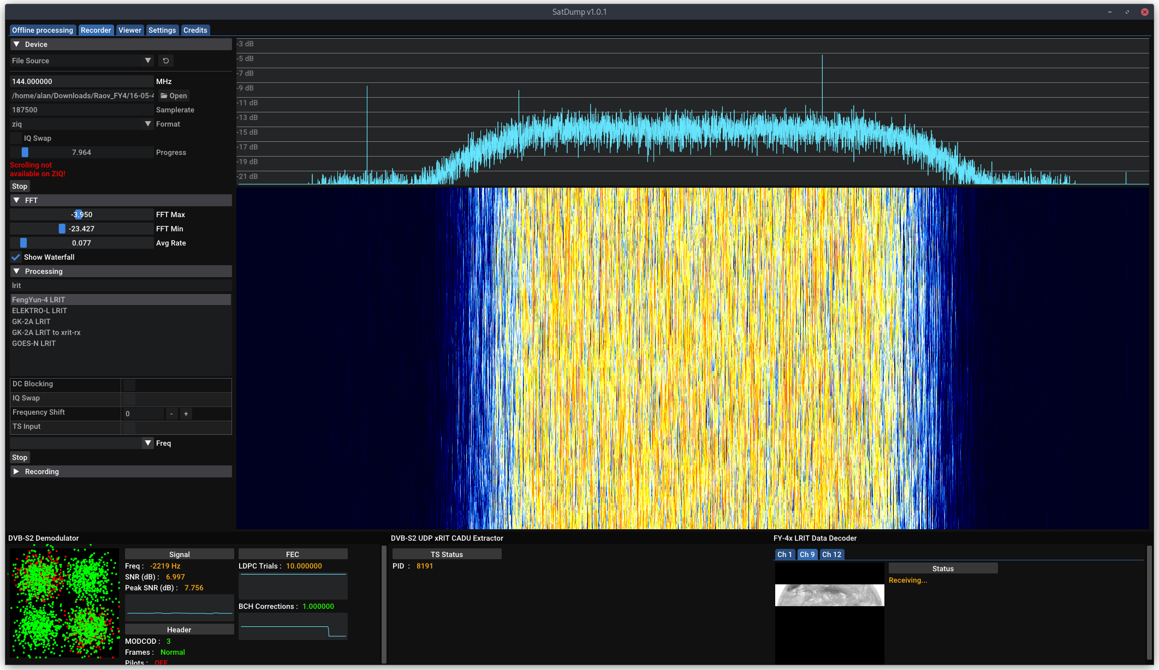Screen dimensions: 1159x670
Task: Toggle the IQ Swap device checkbox
Action: coord(16,138)
